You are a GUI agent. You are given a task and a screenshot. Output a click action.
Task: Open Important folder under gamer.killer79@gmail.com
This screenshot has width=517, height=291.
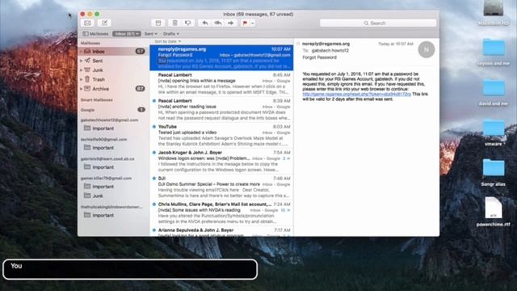pyautogui.click(x=103, y=187)
